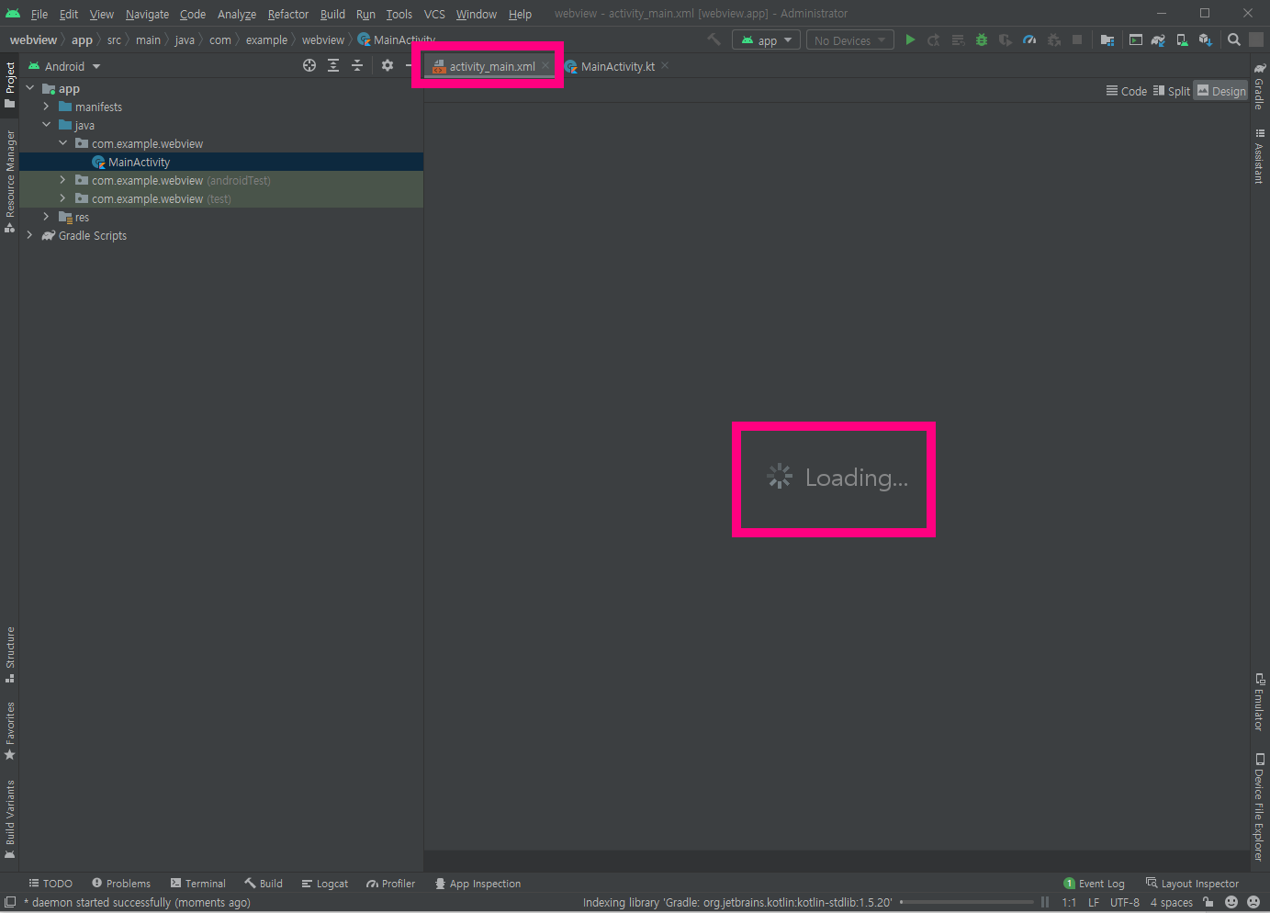
Task: Open the Gradle side tool window
Action: pyautogui.click(x=1259, y=85)
